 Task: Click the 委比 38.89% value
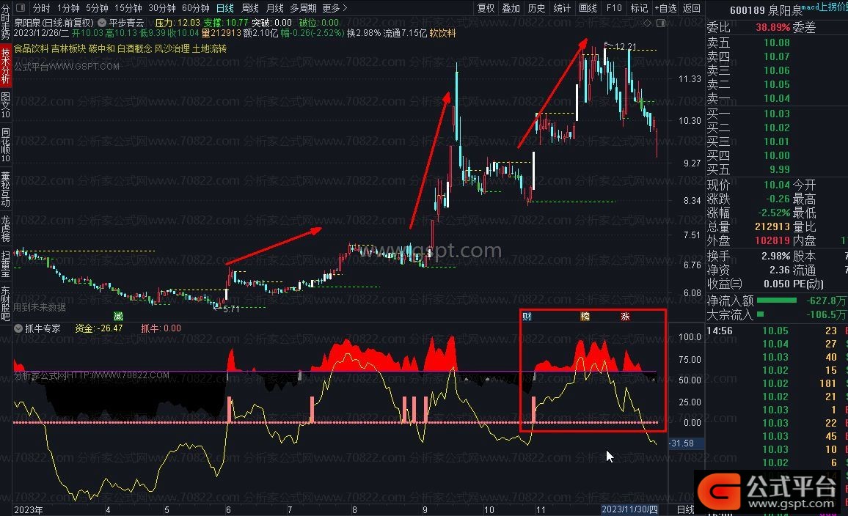coord(773,27)
